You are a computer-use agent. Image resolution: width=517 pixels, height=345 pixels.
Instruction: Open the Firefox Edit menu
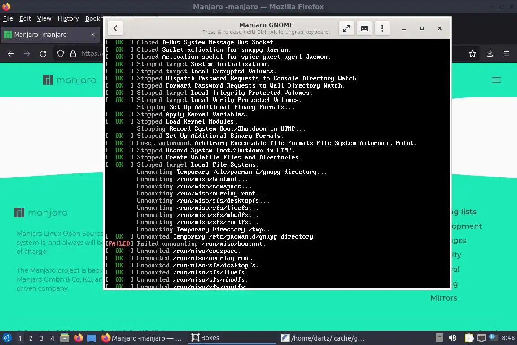coord(25,18)
